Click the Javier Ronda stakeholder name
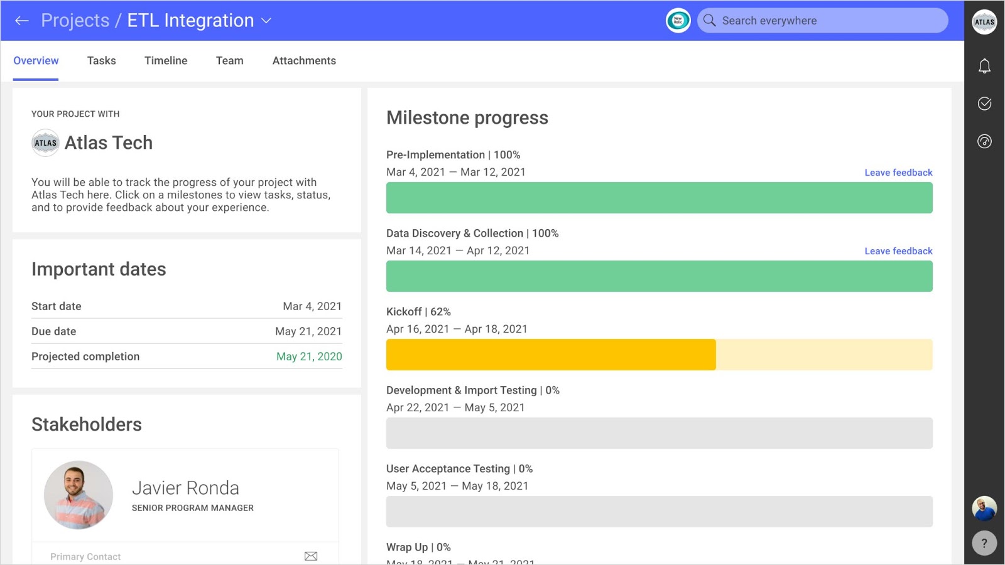 coord(185,488)
